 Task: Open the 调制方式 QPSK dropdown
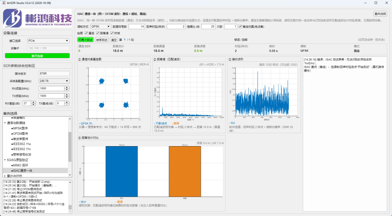(x=101, y=27)
